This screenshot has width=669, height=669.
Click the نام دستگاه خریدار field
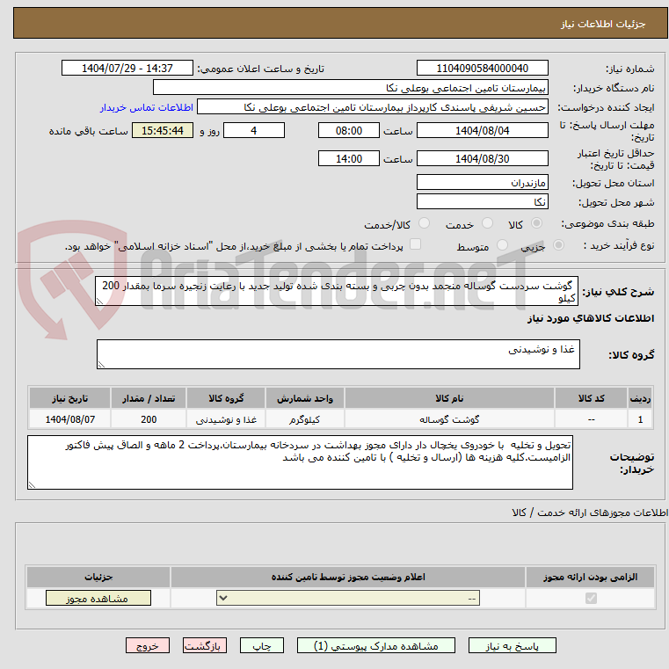[x=350, y=88]
